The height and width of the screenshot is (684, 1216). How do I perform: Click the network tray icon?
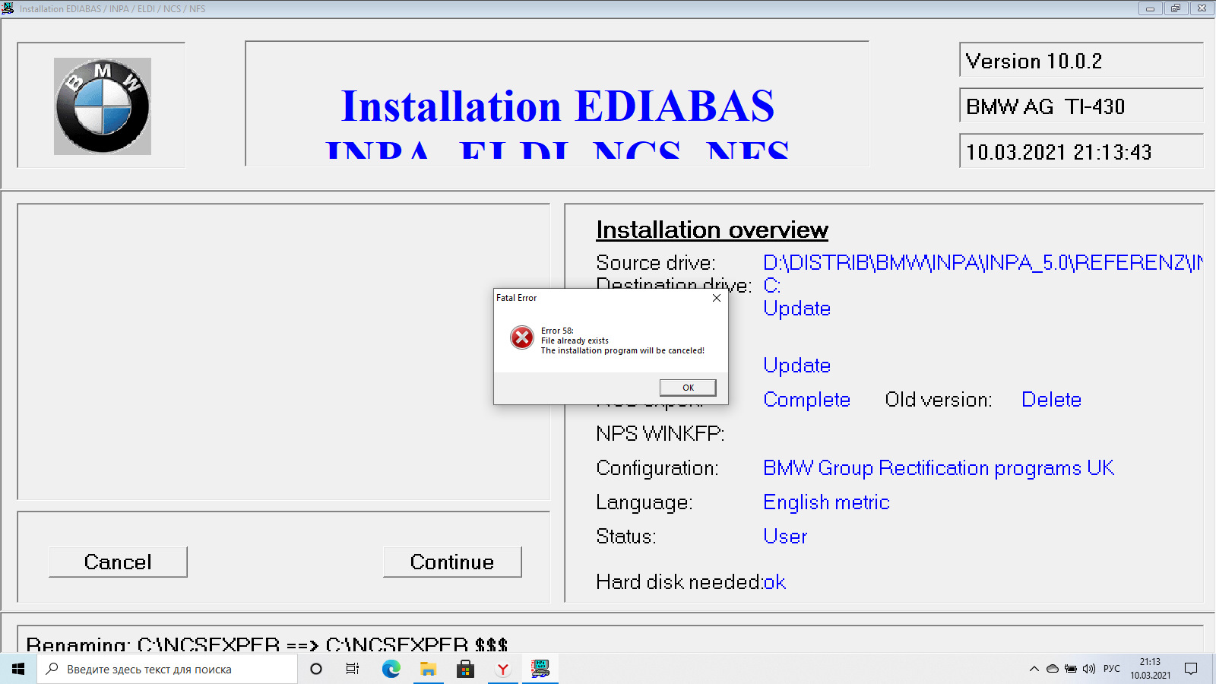tap(1071, 669)
